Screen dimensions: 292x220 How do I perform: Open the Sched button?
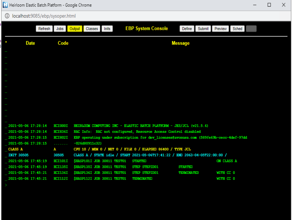click(237, 29)
